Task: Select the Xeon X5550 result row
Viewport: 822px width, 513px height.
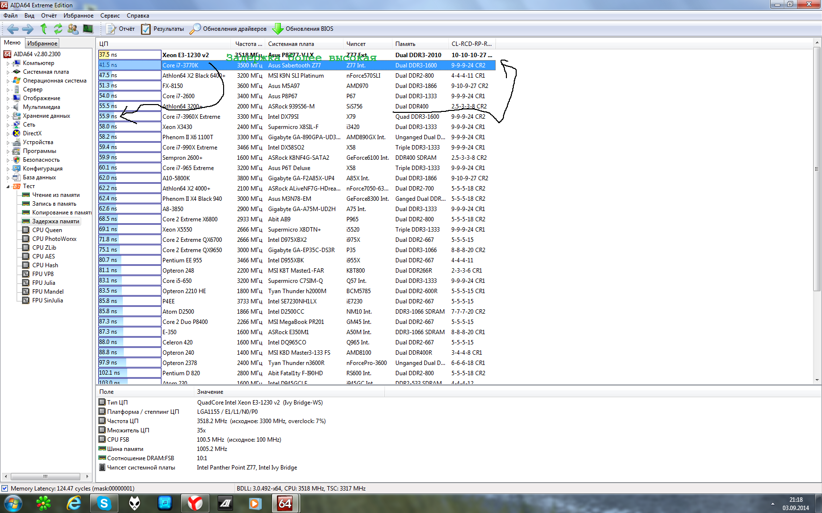Action: (x=297, y=229)
